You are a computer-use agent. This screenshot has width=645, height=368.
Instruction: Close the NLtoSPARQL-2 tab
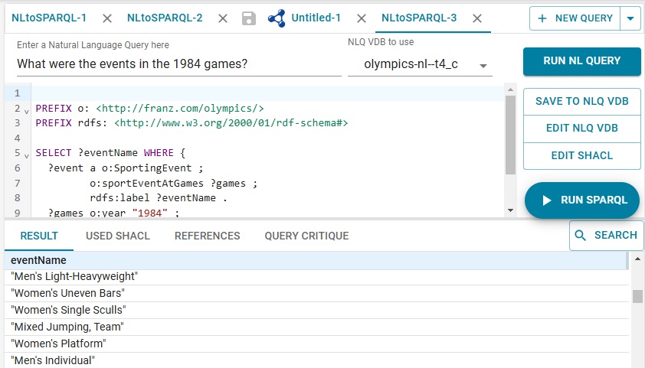[x=223, y=18]
